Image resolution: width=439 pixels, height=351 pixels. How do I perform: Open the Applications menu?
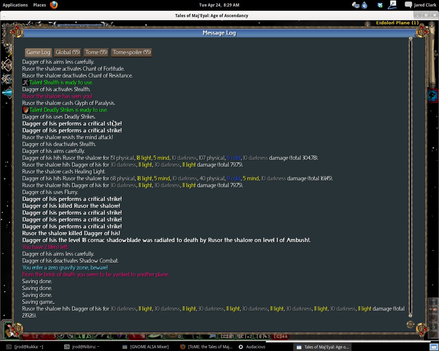pos(15,5)
